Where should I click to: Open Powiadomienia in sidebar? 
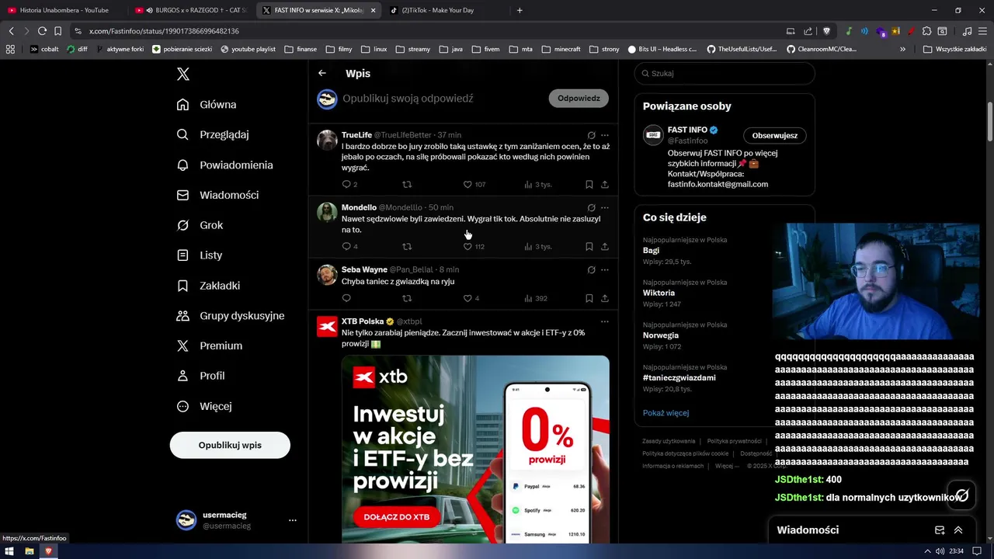(x=225, y=165)
